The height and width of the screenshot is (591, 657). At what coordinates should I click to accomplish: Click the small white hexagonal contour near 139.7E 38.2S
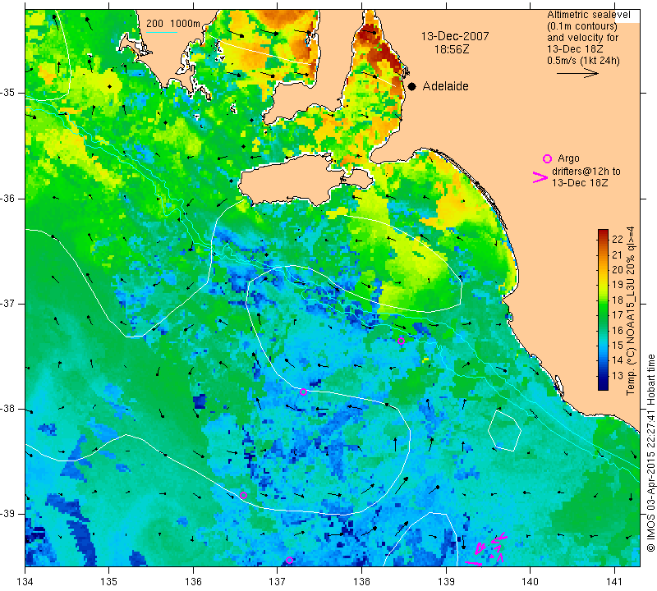(504, 431)
